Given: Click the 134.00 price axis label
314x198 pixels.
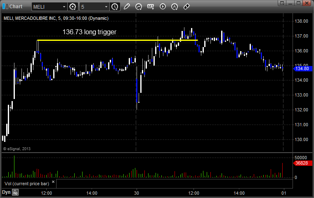Looking at the screenshot, I should tap(301, 80).
